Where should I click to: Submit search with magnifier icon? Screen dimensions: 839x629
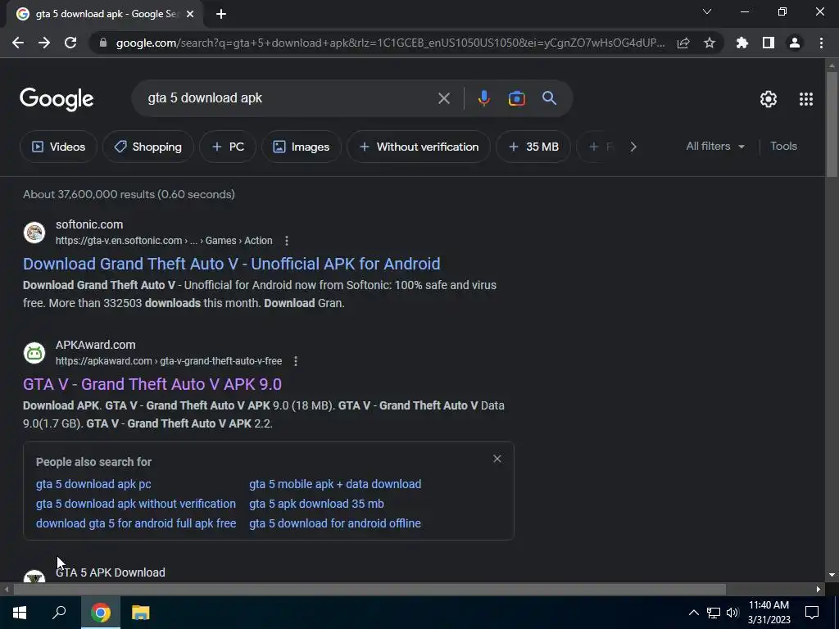pos(550,98)
